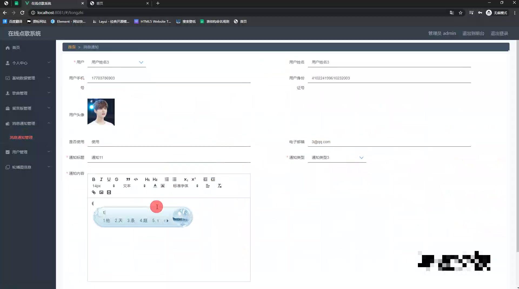Show next page of IME candidates

[x=168, y=221]
